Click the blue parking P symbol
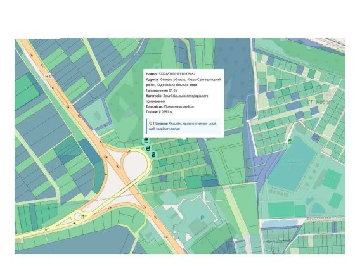 202,218
